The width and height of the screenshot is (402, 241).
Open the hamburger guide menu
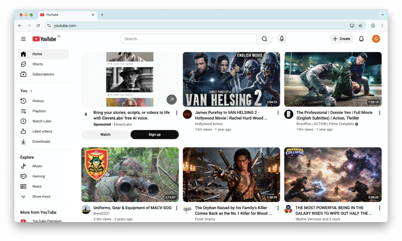(24, 39)
